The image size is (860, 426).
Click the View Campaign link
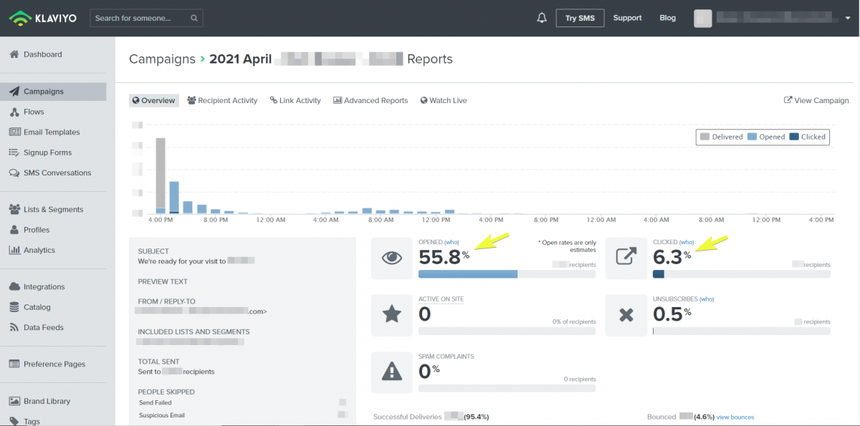pyautogui.click(x=816, y=101)
